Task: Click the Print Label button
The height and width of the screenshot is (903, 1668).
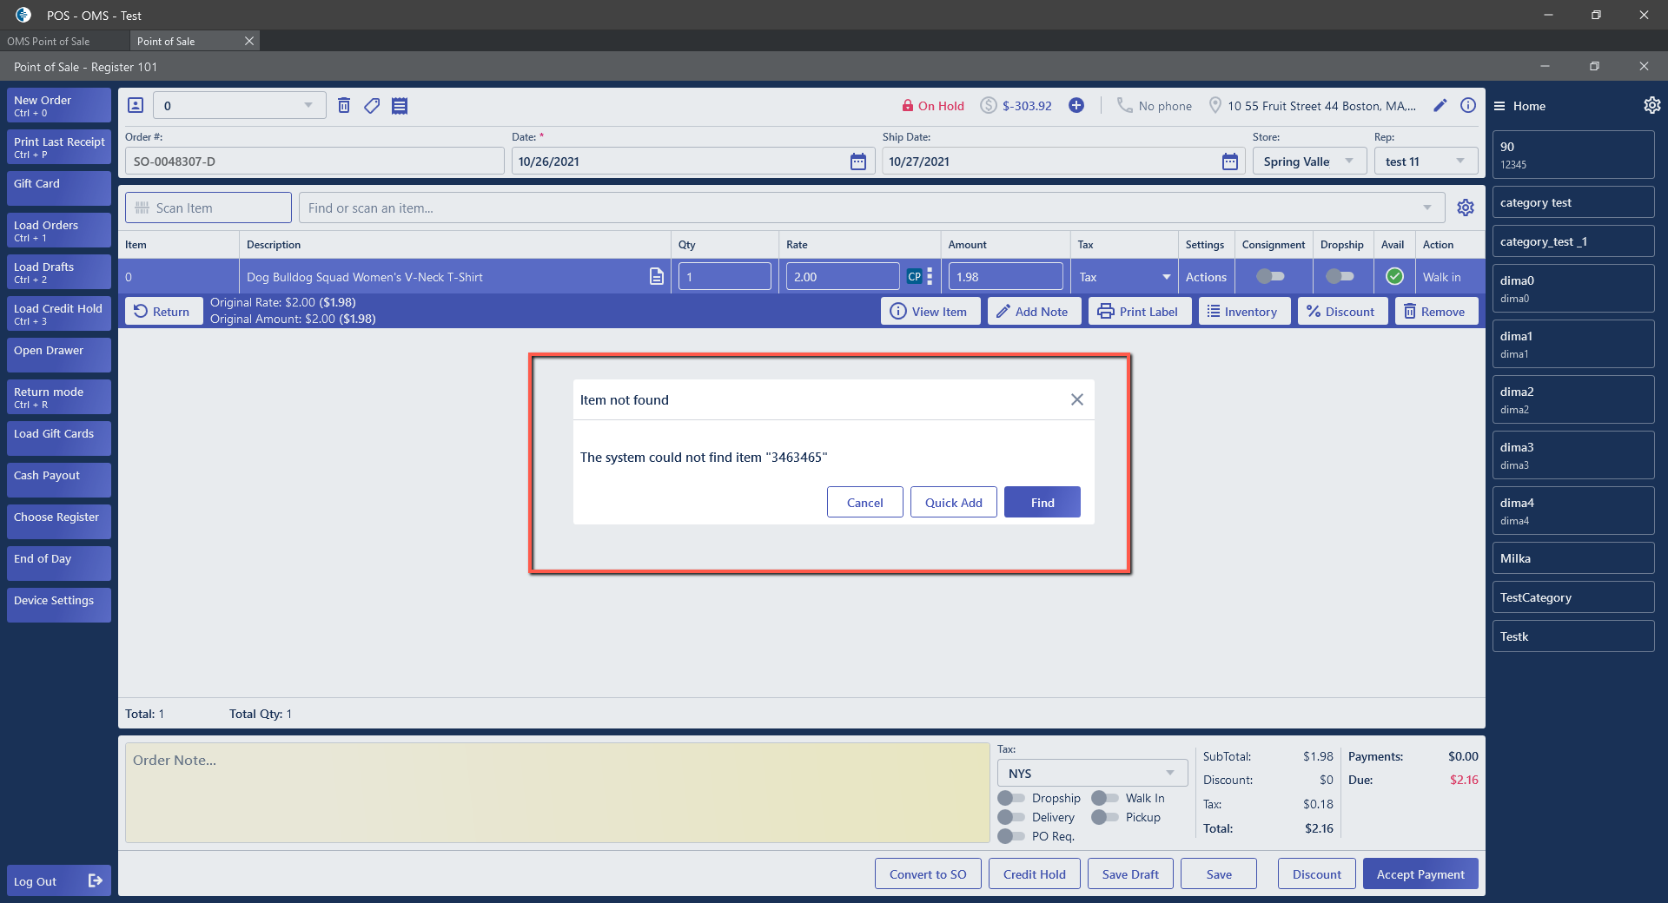Action: point(1138,311)
